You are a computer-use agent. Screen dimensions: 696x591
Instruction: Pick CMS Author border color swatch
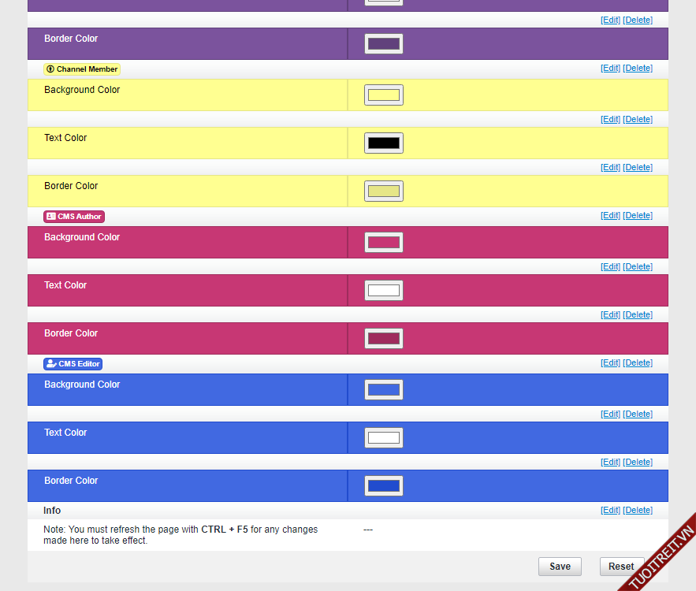point(384,339)
